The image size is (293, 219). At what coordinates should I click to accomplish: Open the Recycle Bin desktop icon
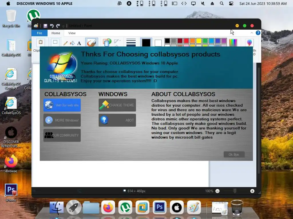point(11,19)
